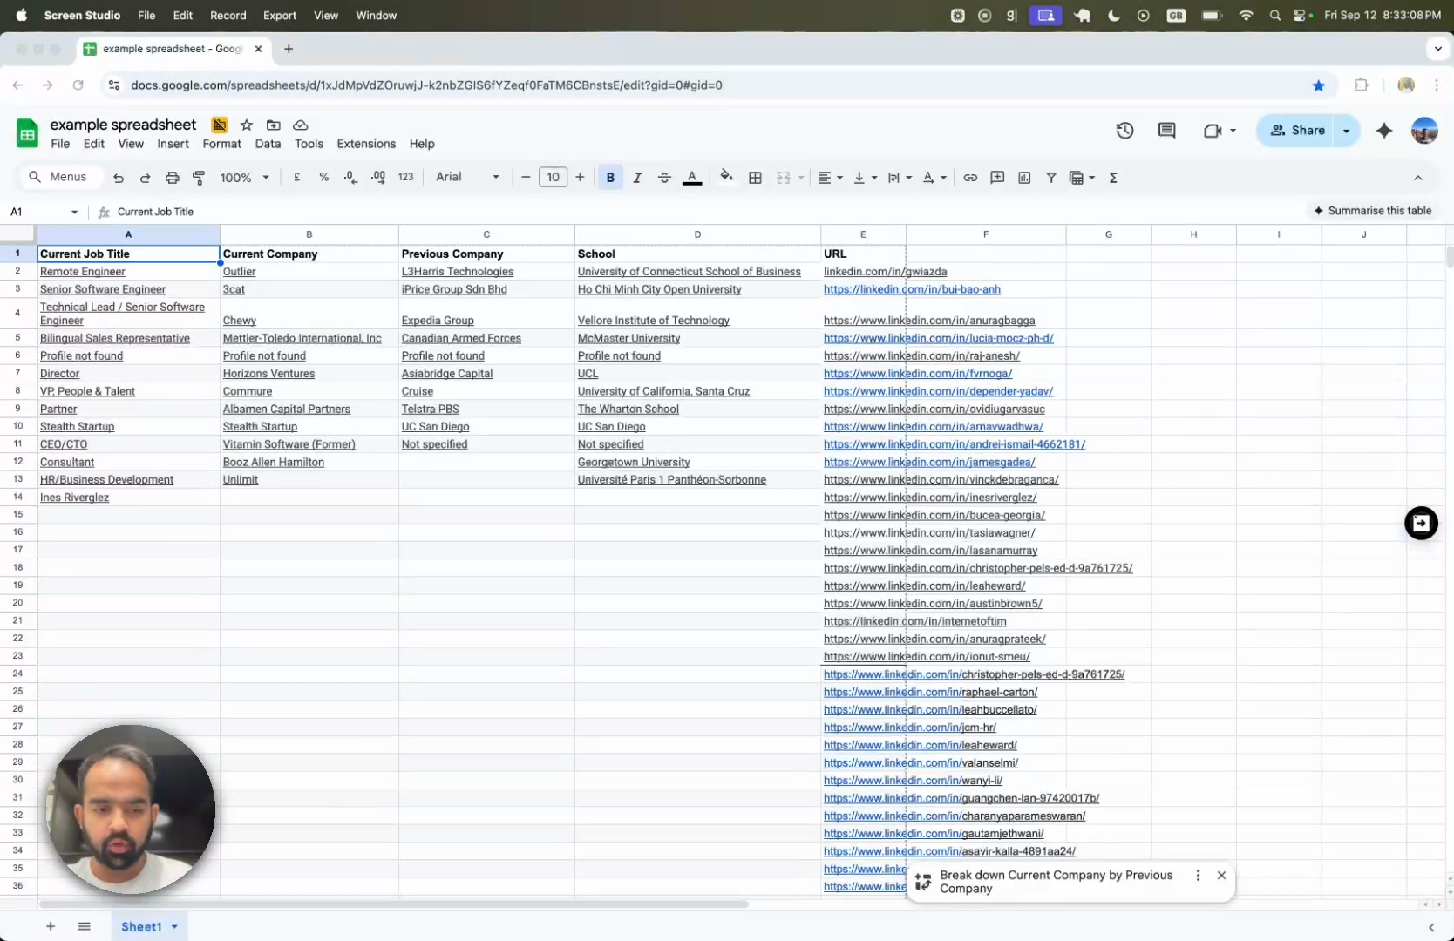Open the Share options dropdown arrow

pos(1346,131)
